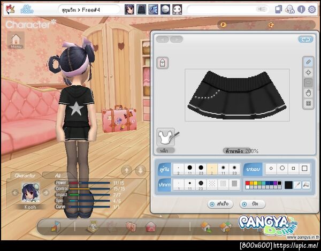Viewport: 321px width, 251px height.
Task: Pick the red color swatch
Action: 248,183
